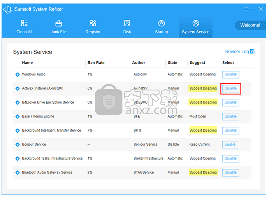Click the Suggest column header
The width and height of the screenshot is (274, 200).
pyautogui.click(x=197, y=63)
